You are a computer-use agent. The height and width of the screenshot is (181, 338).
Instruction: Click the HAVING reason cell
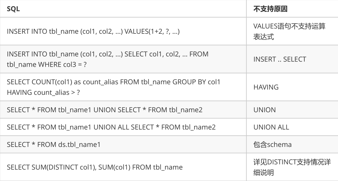(292, 87)
